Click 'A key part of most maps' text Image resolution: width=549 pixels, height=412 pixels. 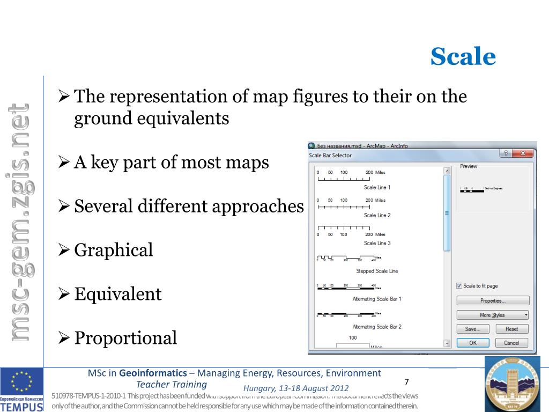coord(171,162)
